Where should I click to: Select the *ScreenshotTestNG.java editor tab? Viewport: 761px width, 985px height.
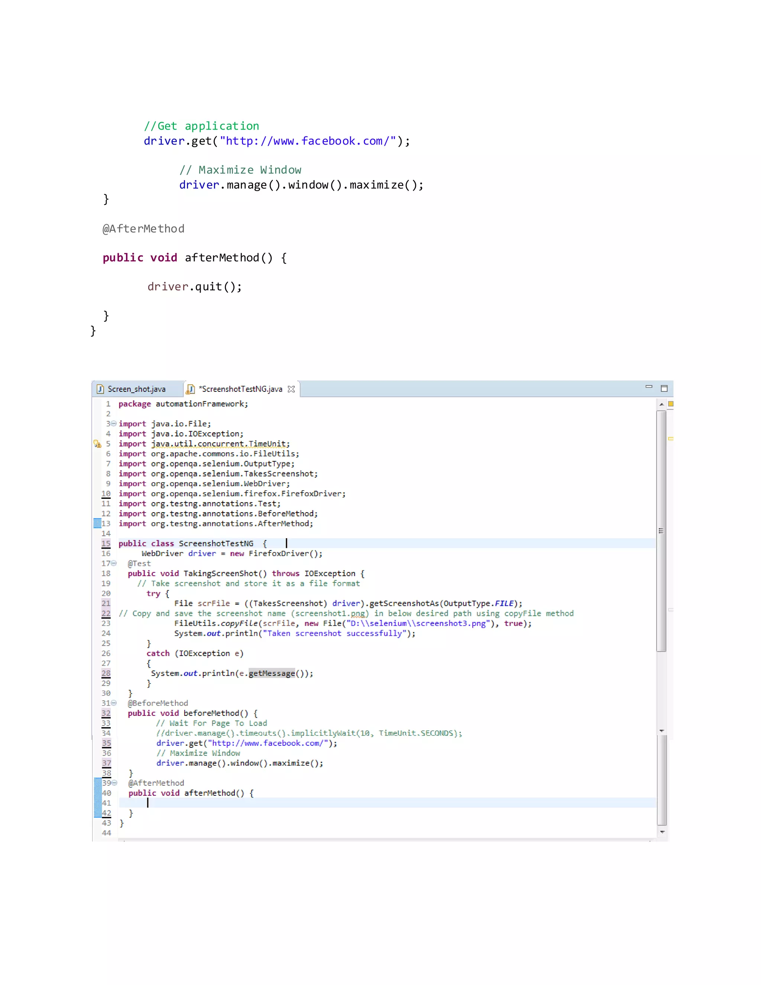click(240, 389)
